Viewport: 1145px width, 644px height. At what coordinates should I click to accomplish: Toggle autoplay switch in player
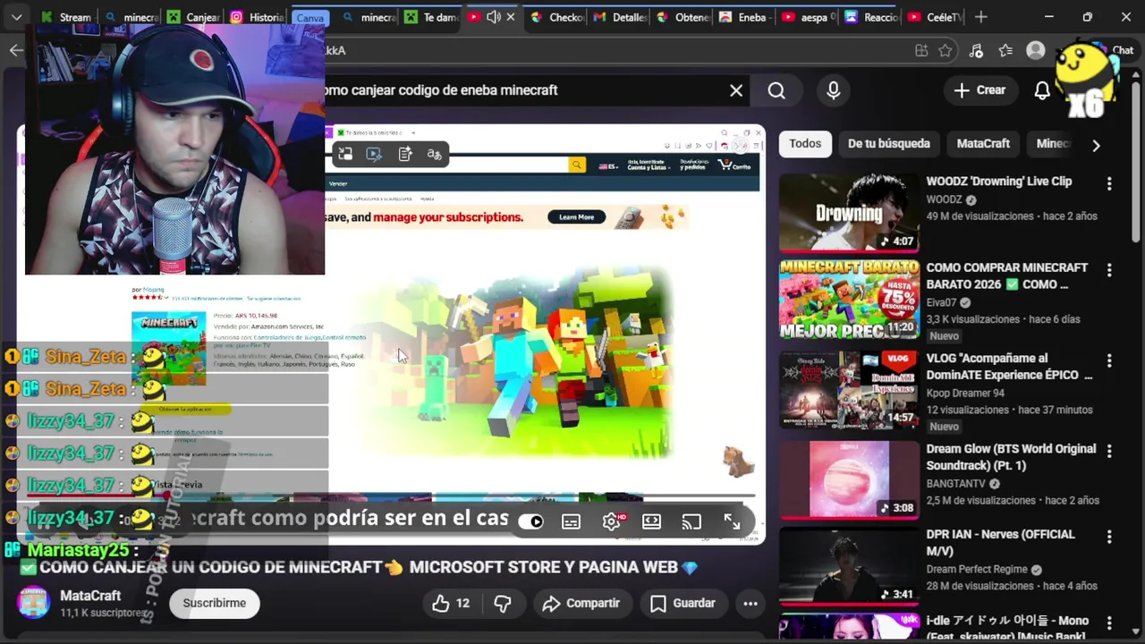click(531, 521)
